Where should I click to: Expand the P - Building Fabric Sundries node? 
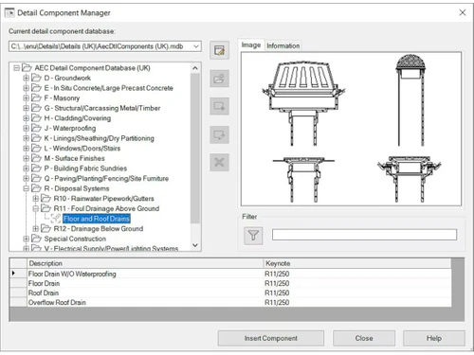pyautogui.click(x=26, y=169)
